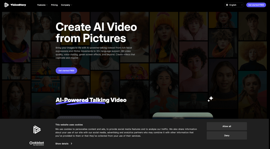This screenshot has height=149, width=270.
Task: Click the globe icon in the language selector
Action: coord(227,5)
